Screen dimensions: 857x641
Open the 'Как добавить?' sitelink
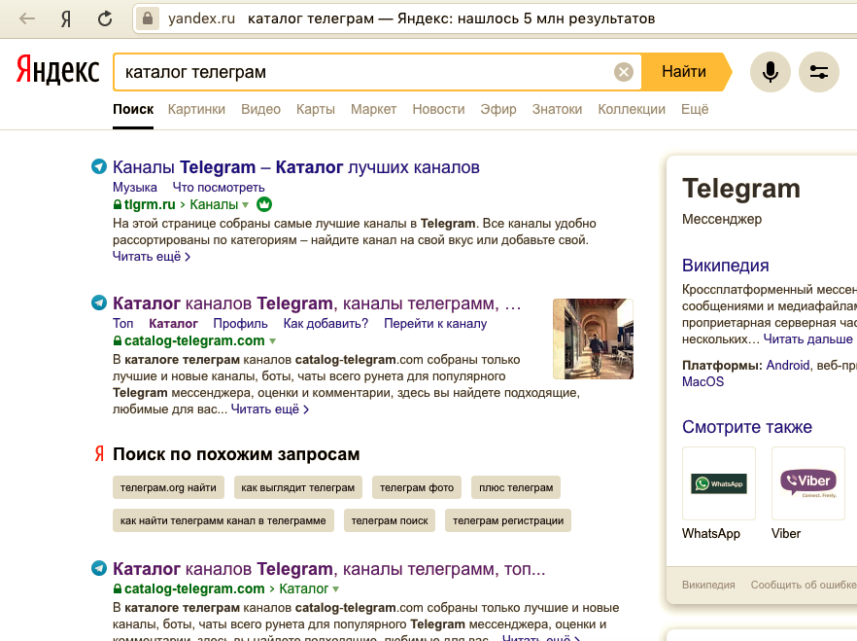click(326, 323)
